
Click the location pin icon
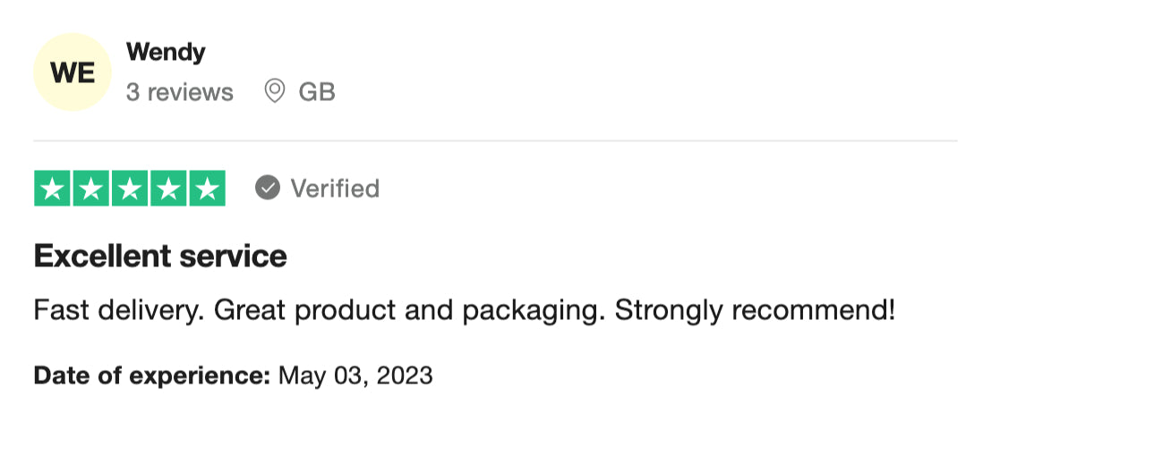[275, 91]
